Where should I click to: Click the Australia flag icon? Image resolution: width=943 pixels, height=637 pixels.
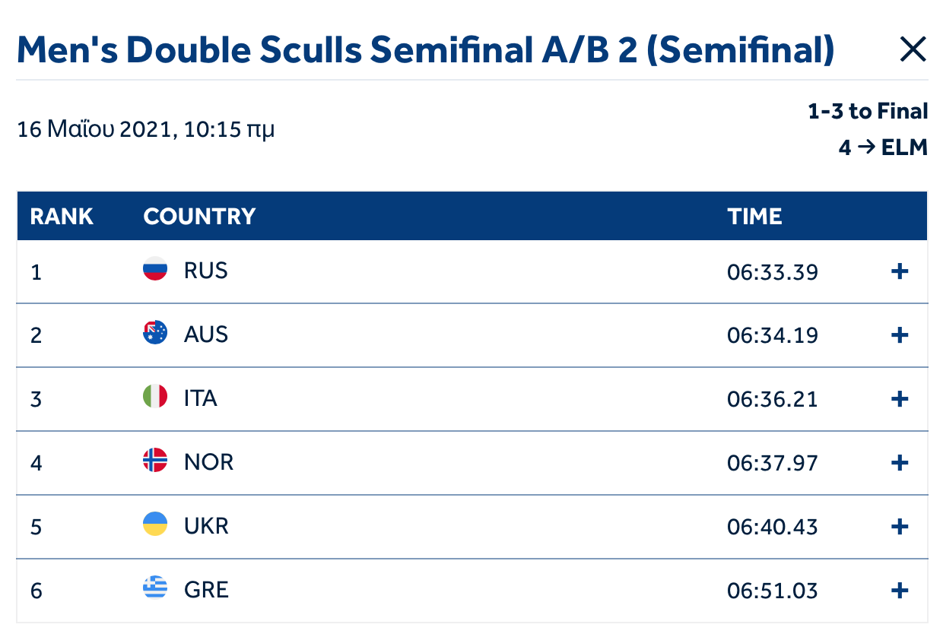155,333
